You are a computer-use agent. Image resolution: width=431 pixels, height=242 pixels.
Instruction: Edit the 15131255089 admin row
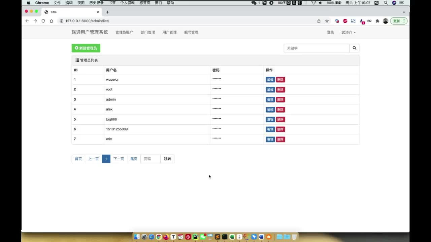pyautogui.click(x=270, y=129)
